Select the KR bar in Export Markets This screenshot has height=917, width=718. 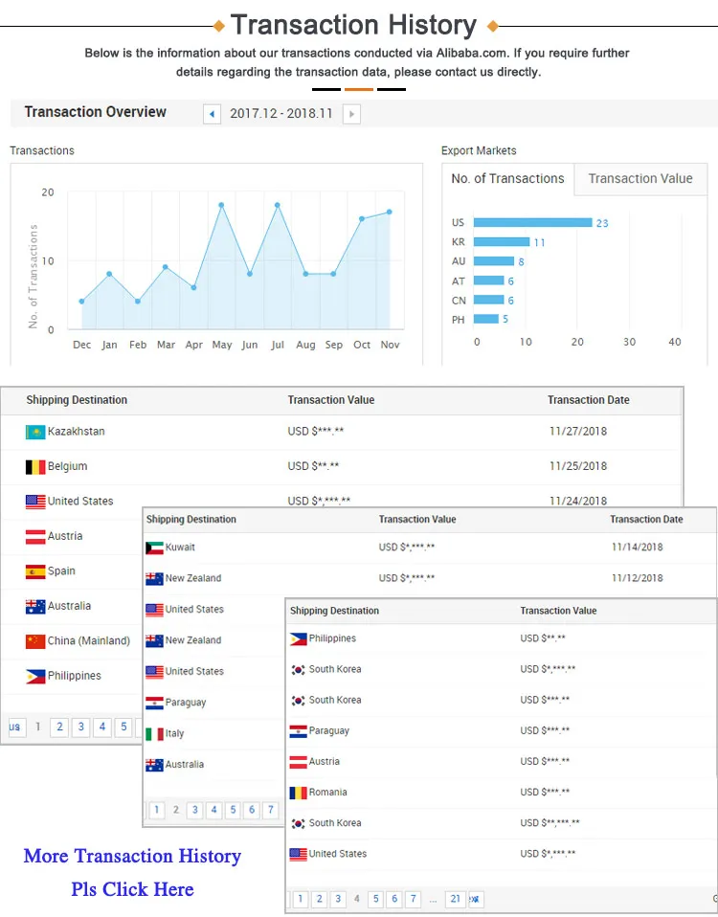tap(502, 242)
